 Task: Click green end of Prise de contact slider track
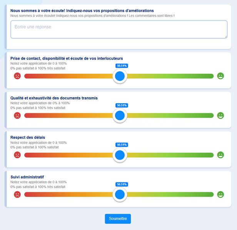(x=209, y=76)
